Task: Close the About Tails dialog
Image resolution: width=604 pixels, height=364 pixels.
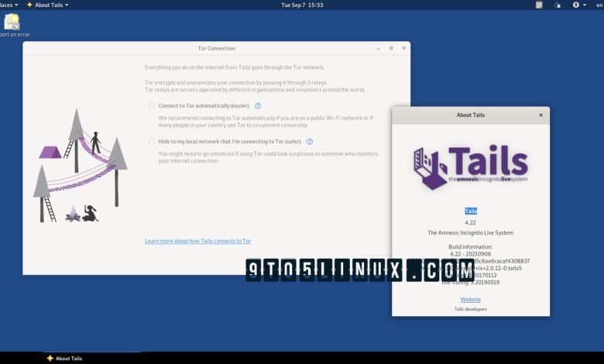Action: click(541, 115)
